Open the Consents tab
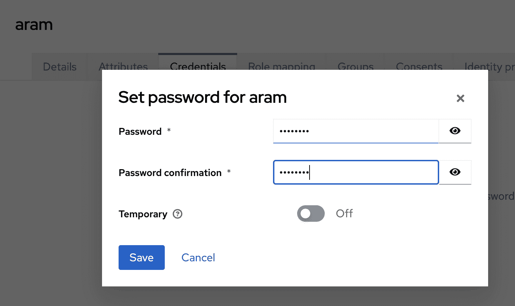The image size is (515, 306). (419, 66)
